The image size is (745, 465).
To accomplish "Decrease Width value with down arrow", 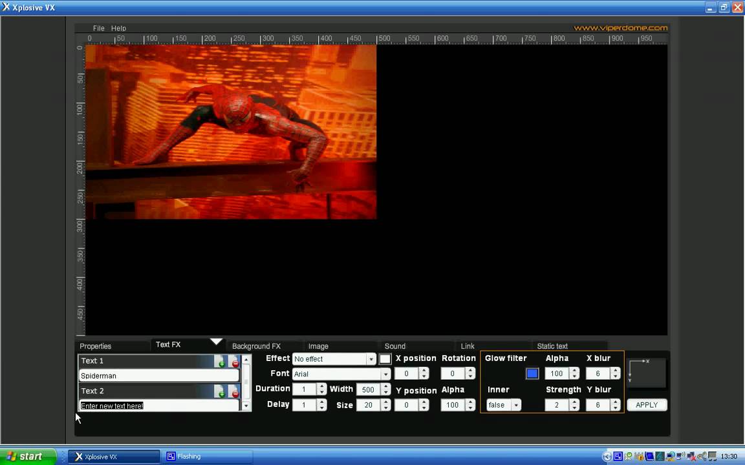I will click(385, 393).
